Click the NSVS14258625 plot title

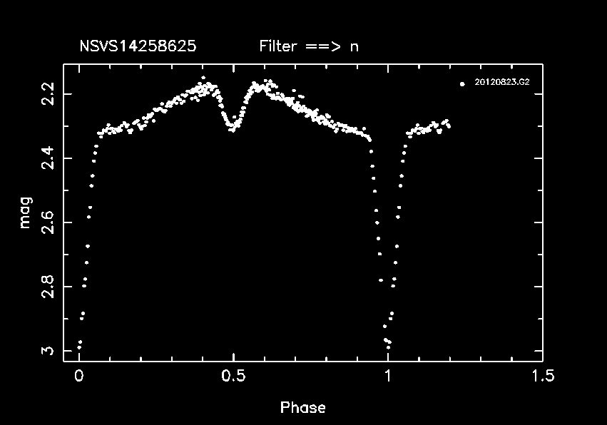138,46
